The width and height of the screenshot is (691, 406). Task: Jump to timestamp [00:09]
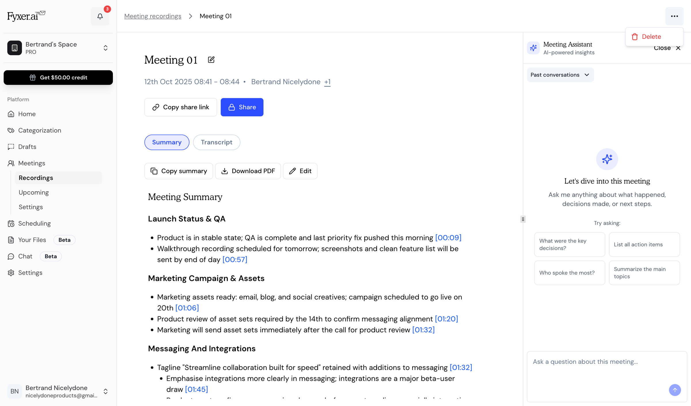point(448,238)
